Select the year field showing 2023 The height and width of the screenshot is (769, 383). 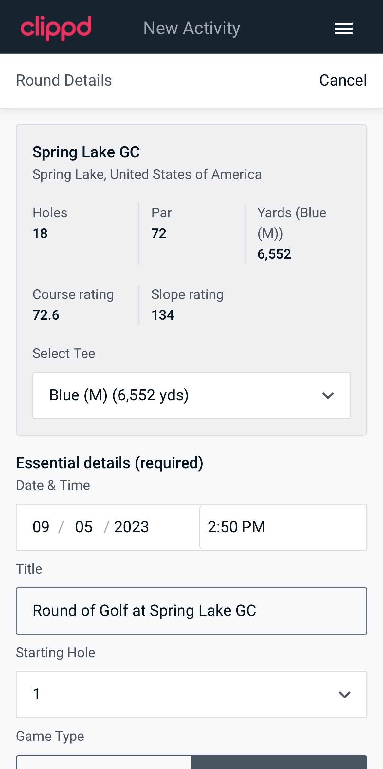[131, 527]
